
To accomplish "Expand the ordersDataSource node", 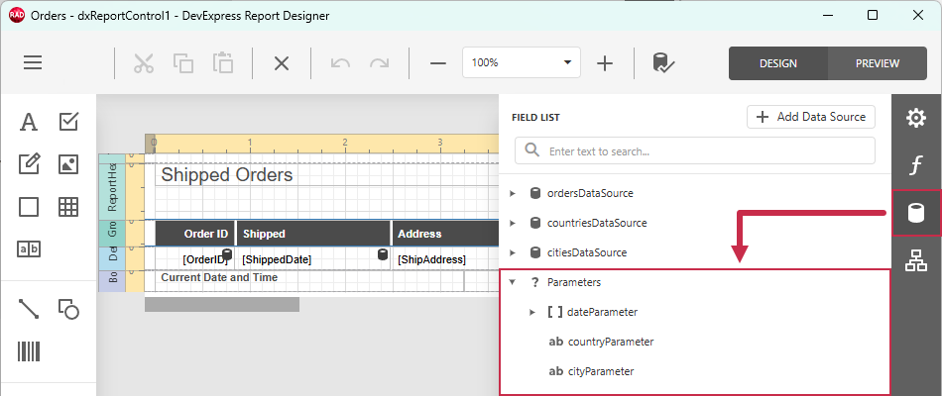I will pos(513,193).
